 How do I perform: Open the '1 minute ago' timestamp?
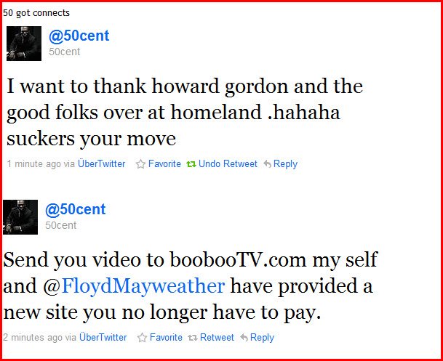(x=33, y=164)
